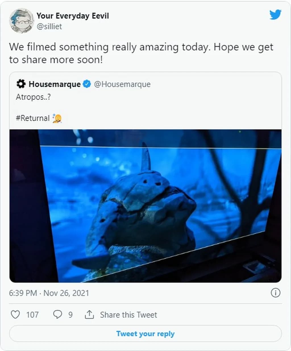Open the #Returnal hashtag link
Image resolution: width=291 pixels, height=351 pixels.
tap(33, 118)
